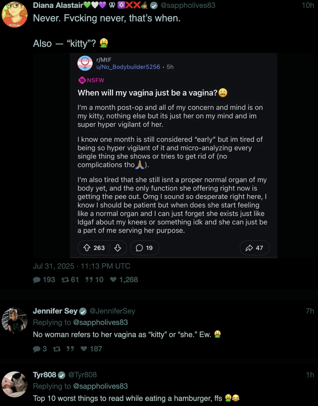
Task: Click the @Tyr808 handle
Action: coord(82,375)
